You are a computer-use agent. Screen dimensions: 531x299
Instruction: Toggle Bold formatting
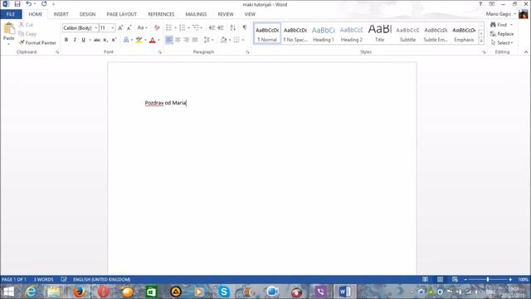point(66,40)
